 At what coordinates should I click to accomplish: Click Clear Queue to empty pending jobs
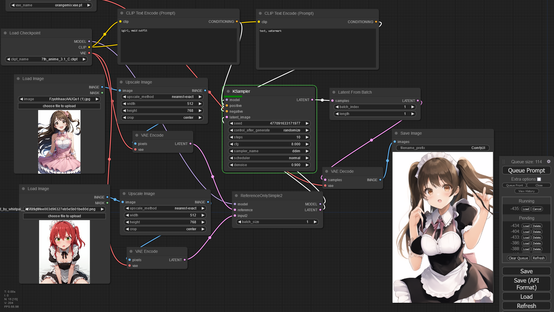click(x=518, y=258)
